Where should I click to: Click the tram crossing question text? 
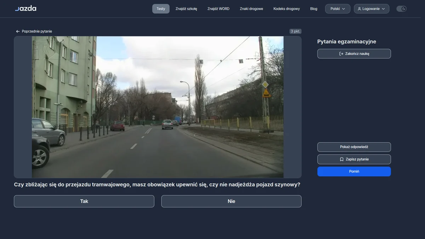[157, 184]
